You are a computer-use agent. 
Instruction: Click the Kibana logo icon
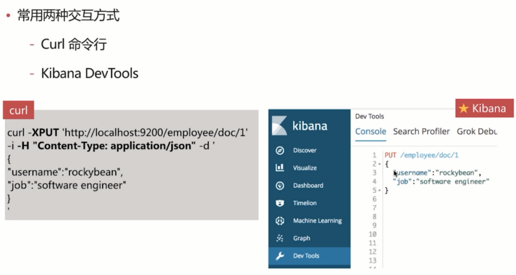[279, 126]
